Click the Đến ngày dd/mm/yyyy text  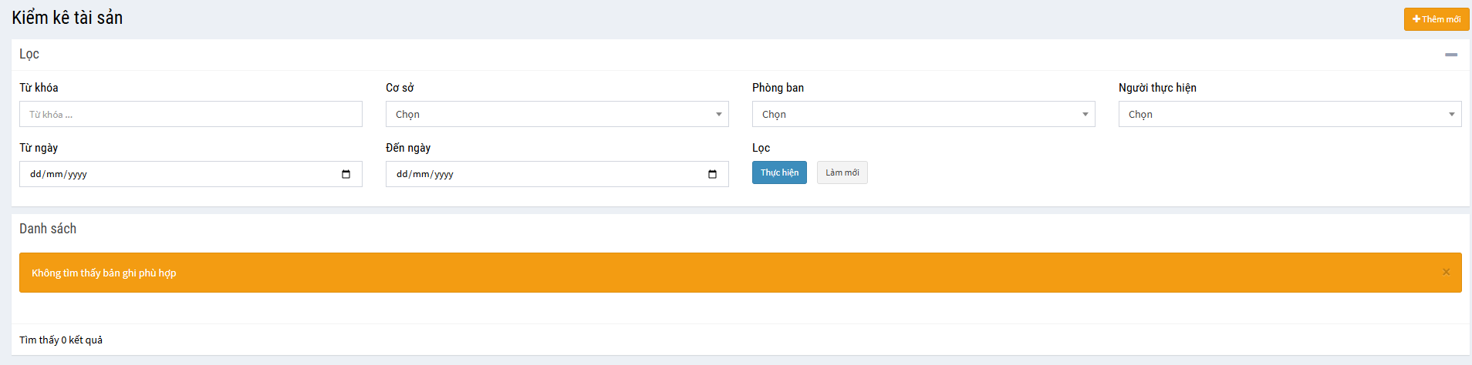[425, 174]
